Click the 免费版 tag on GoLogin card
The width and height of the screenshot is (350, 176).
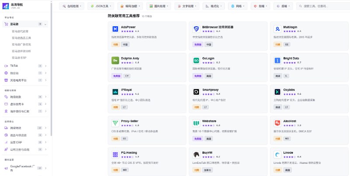tap(198, 76)
